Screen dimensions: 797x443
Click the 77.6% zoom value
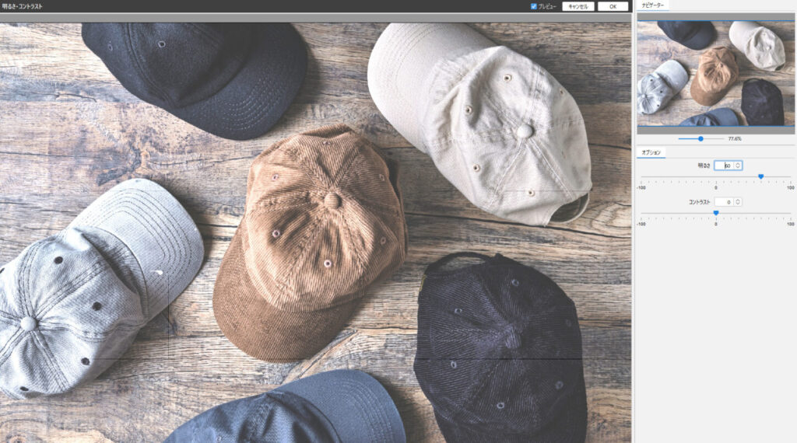click(x=735, y=138)
